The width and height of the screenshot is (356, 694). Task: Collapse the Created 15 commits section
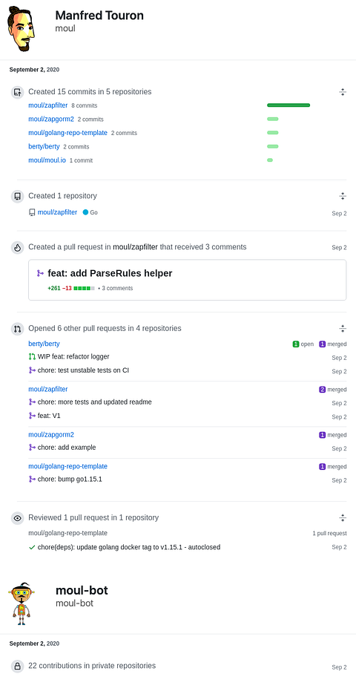pyautogui.click(x=343, y=92)
